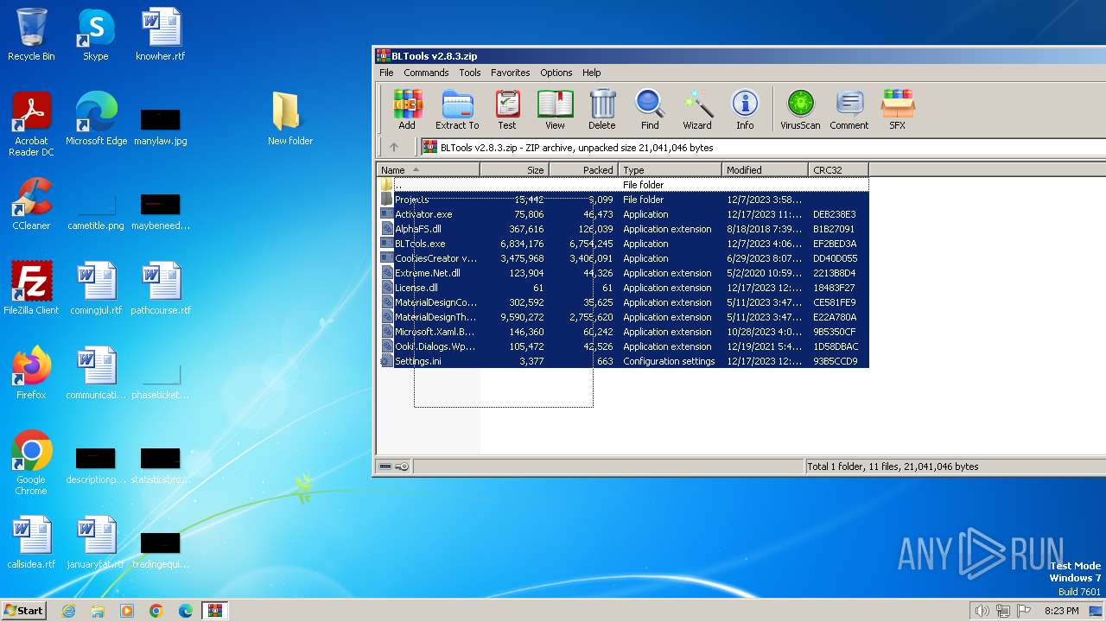This screenshot has width=1106, height=622.
Task: Open the Comment tool
Action: click(849, 110)
